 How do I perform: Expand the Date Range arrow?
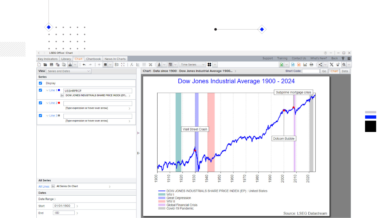click(55, 199)
